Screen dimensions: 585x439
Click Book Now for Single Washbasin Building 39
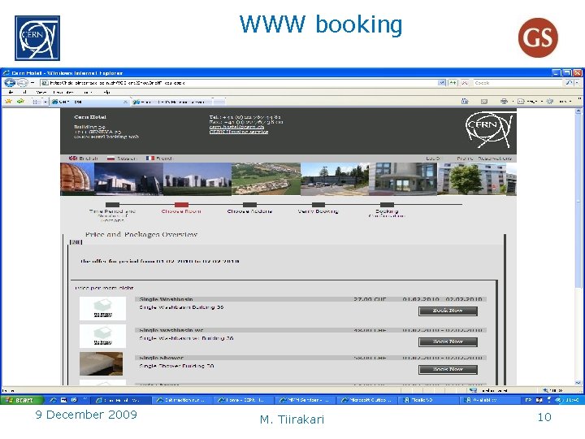click(448, 311)
